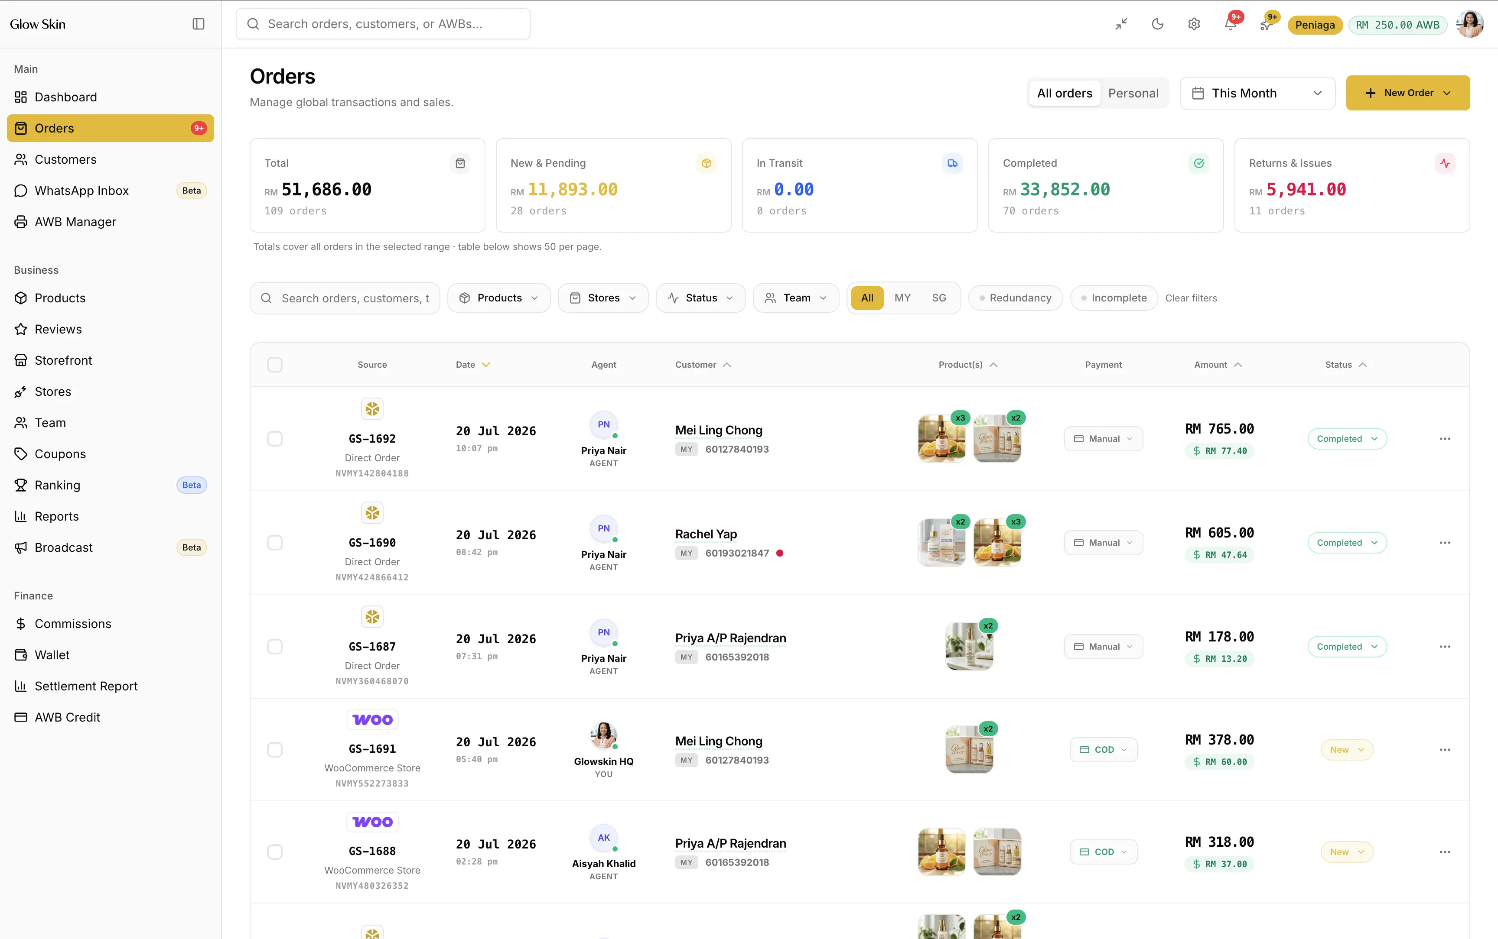Click the top global search field
Screen dimensions: 1498x939
(x=383, y=24)
